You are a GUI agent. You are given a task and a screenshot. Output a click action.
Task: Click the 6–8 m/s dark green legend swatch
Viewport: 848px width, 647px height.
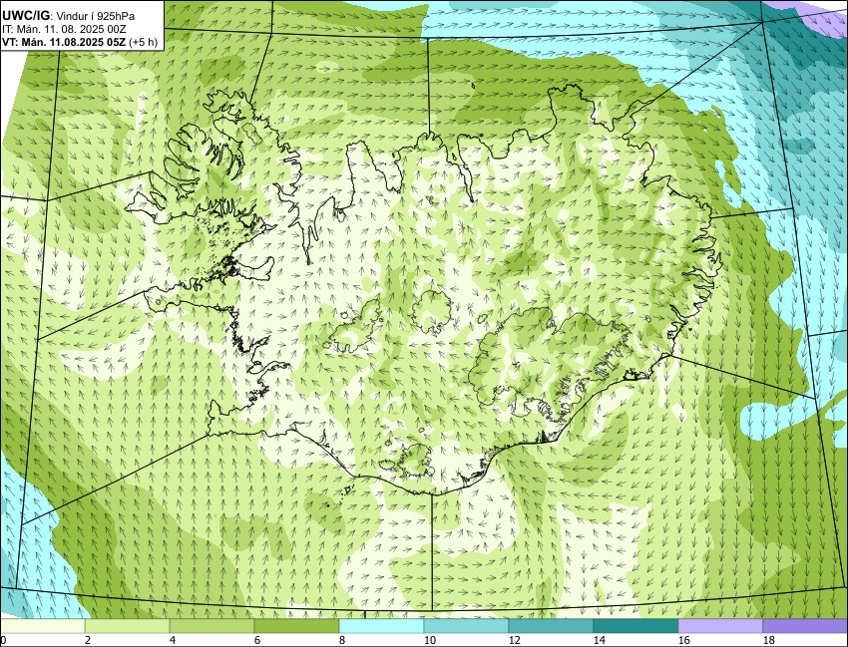coord(296,626)
